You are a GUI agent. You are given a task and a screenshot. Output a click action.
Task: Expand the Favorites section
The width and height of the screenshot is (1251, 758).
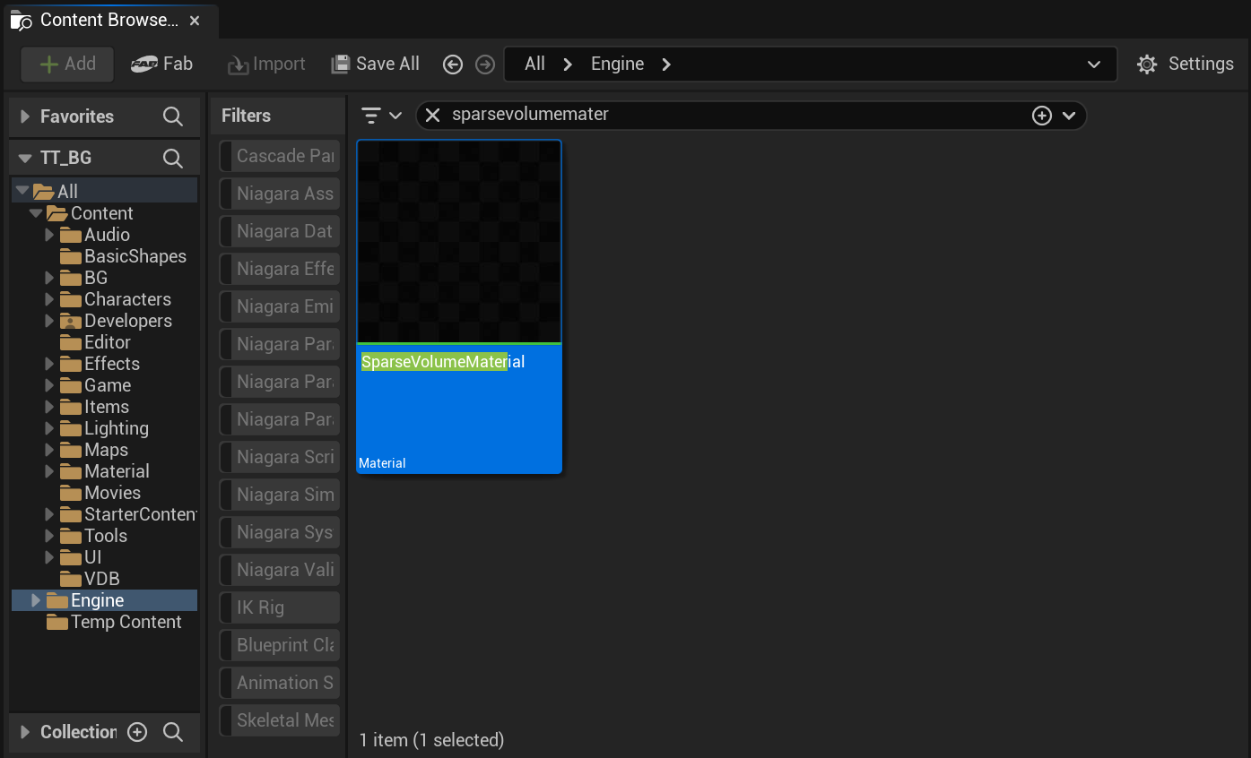pyautogui.click(x=24, y=116)
